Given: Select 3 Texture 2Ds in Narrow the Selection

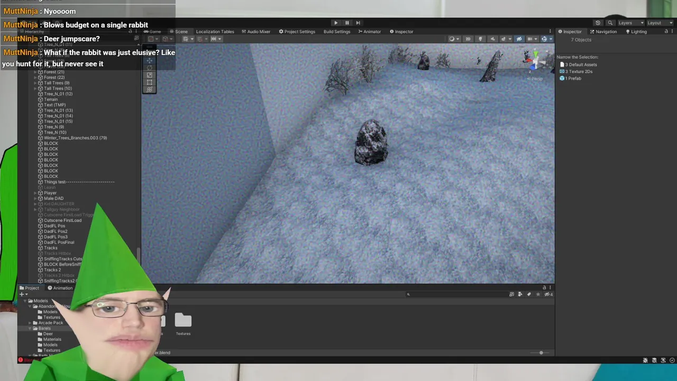Looking at the screenshot, I should coord(576,71).
